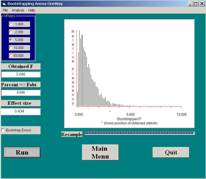Select the 2,000 NReps option

(x=11, y=32)
